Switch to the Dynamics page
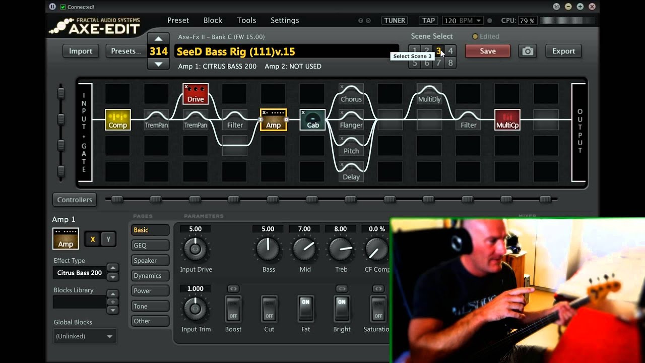The height and width of the screenshot is (363, 645). click(150, 275)
